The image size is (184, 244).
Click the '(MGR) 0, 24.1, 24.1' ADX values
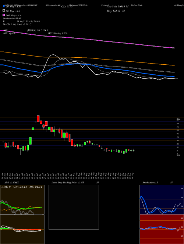38,30
